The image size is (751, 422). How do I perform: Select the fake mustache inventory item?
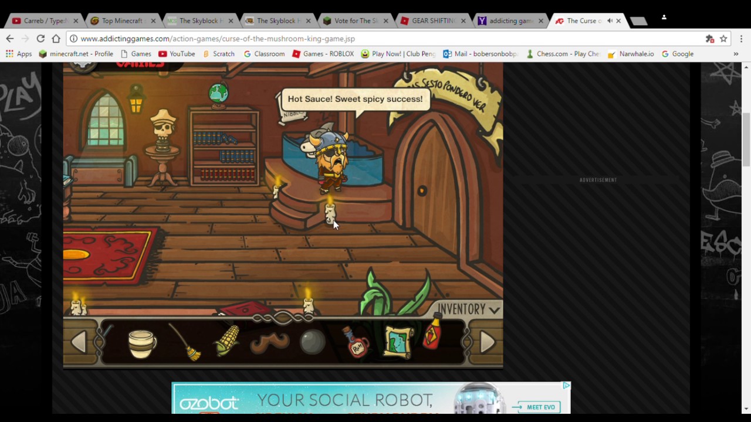click(269, 343)
